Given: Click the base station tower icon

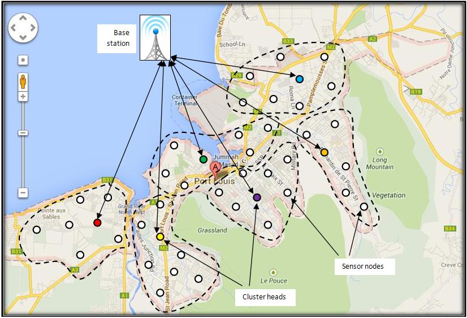Looking at the screenshot, I should point(154,37).
